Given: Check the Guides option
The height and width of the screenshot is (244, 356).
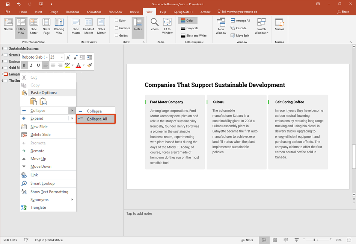Looking at the screenshot, I should (117, 36).
